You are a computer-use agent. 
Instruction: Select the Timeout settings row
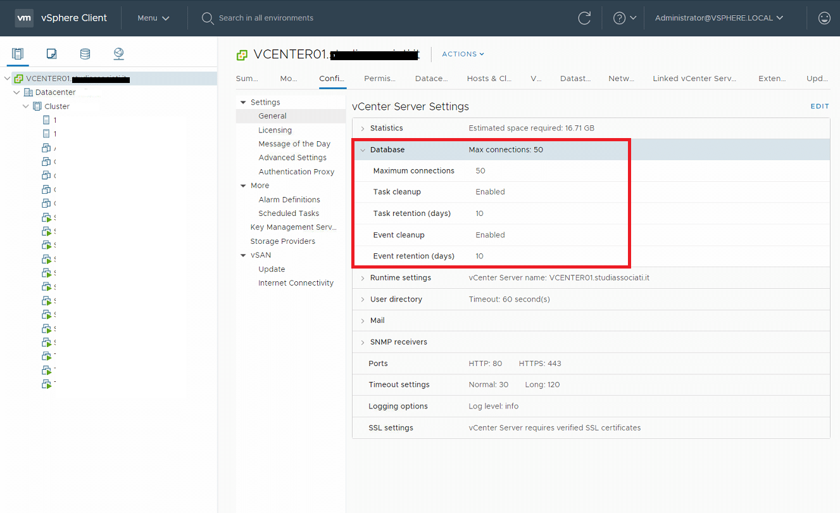pos(591,385)
